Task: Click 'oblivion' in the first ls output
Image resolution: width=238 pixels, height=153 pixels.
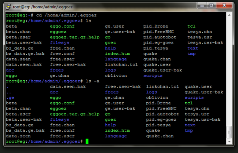Action: tap(116, 76)
